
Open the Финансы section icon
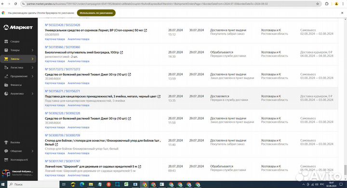tap(6, 85)
